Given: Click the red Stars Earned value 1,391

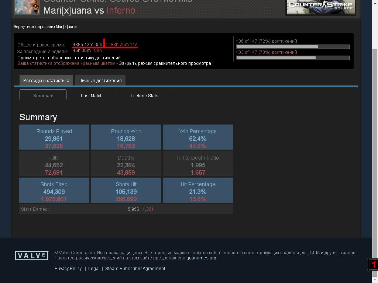Looking at the screenshot, I should point(148,209).
